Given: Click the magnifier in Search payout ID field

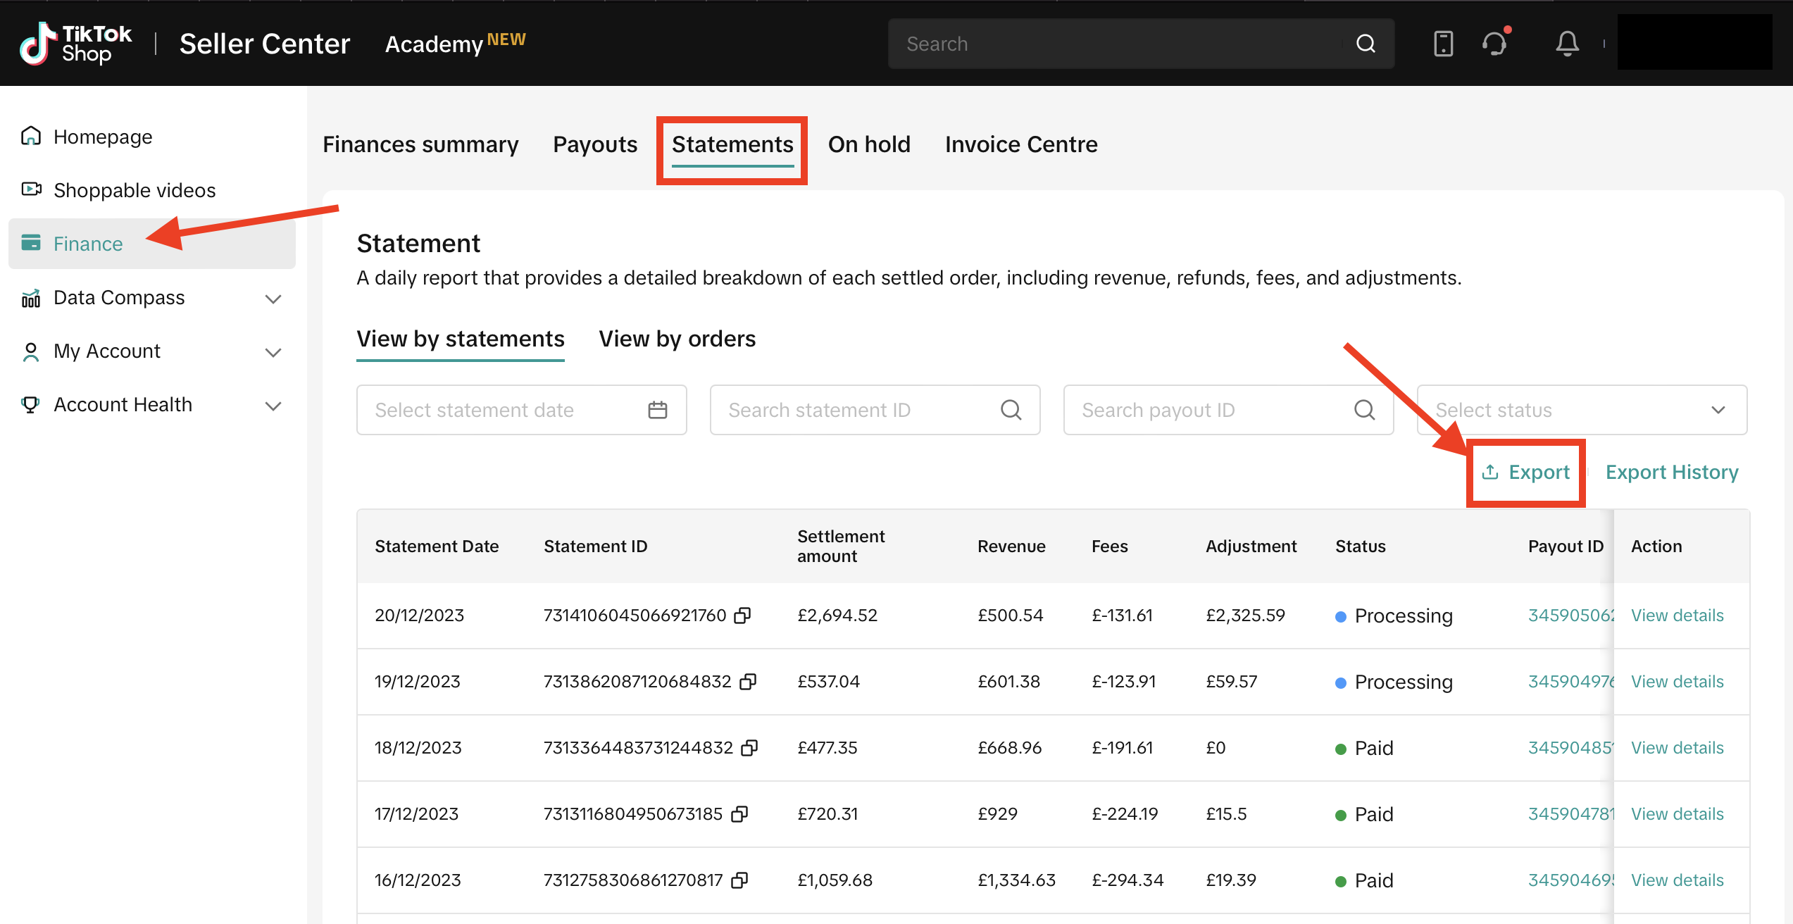Looking at the screenshot, I should [x=1365, y=409].
